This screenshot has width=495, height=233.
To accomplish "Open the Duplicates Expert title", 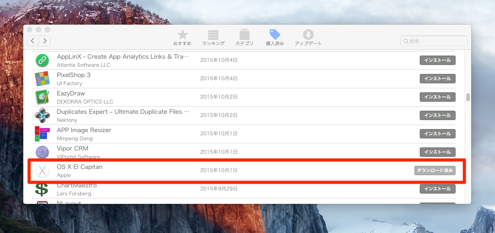I will tap(123, 112).
